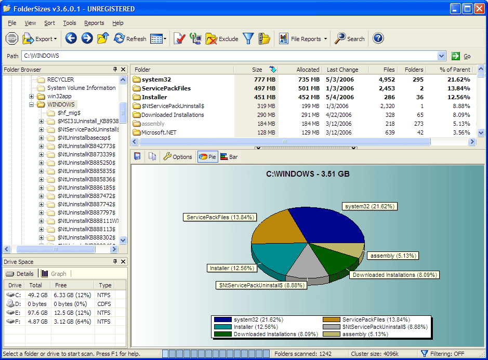Click the filtering funnel in status bar
This screenshot has width=488, height=360.
pyautogui.click(x=424, y=353)
